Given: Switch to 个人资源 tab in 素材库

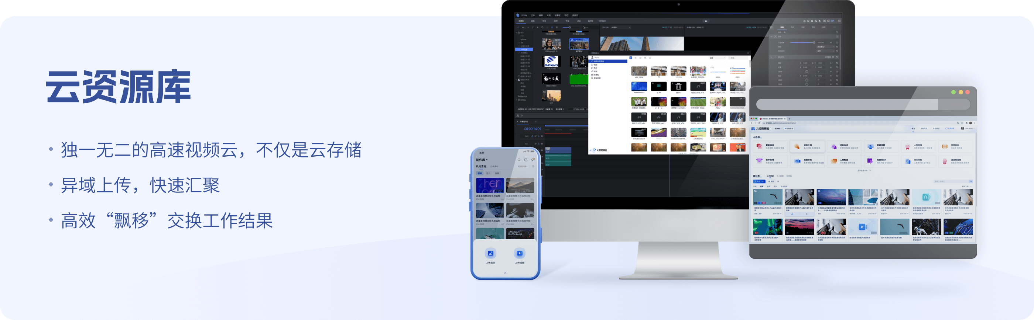Looking at the screenshot, I should pos(780,176).
